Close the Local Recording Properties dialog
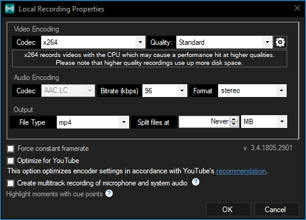Screen dimensions: 306x220 (297, 8)
